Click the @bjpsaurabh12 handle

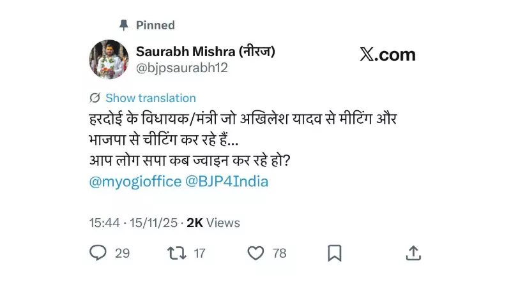181,68
